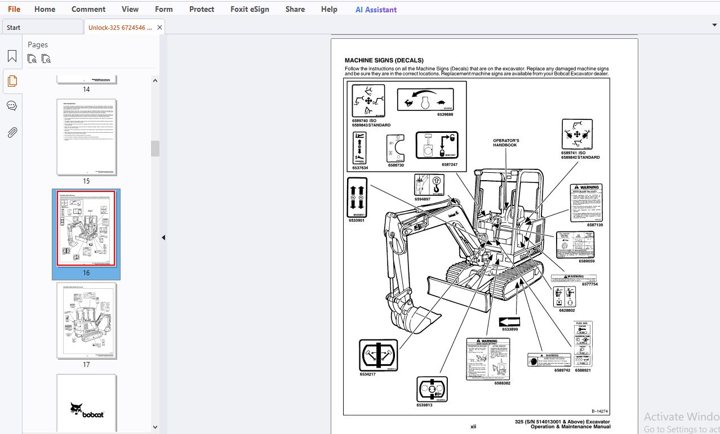Switch to the Start document tab

point(42,27)
